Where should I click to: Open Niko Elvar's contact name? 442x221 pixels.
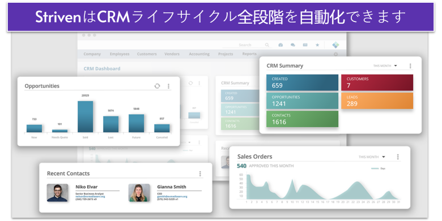87,187
